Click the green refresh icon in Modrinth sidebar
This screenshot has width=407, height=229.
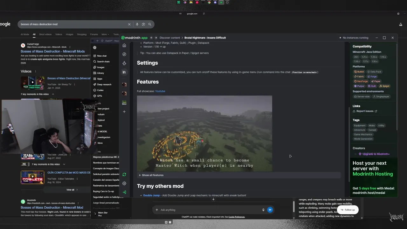124,175
